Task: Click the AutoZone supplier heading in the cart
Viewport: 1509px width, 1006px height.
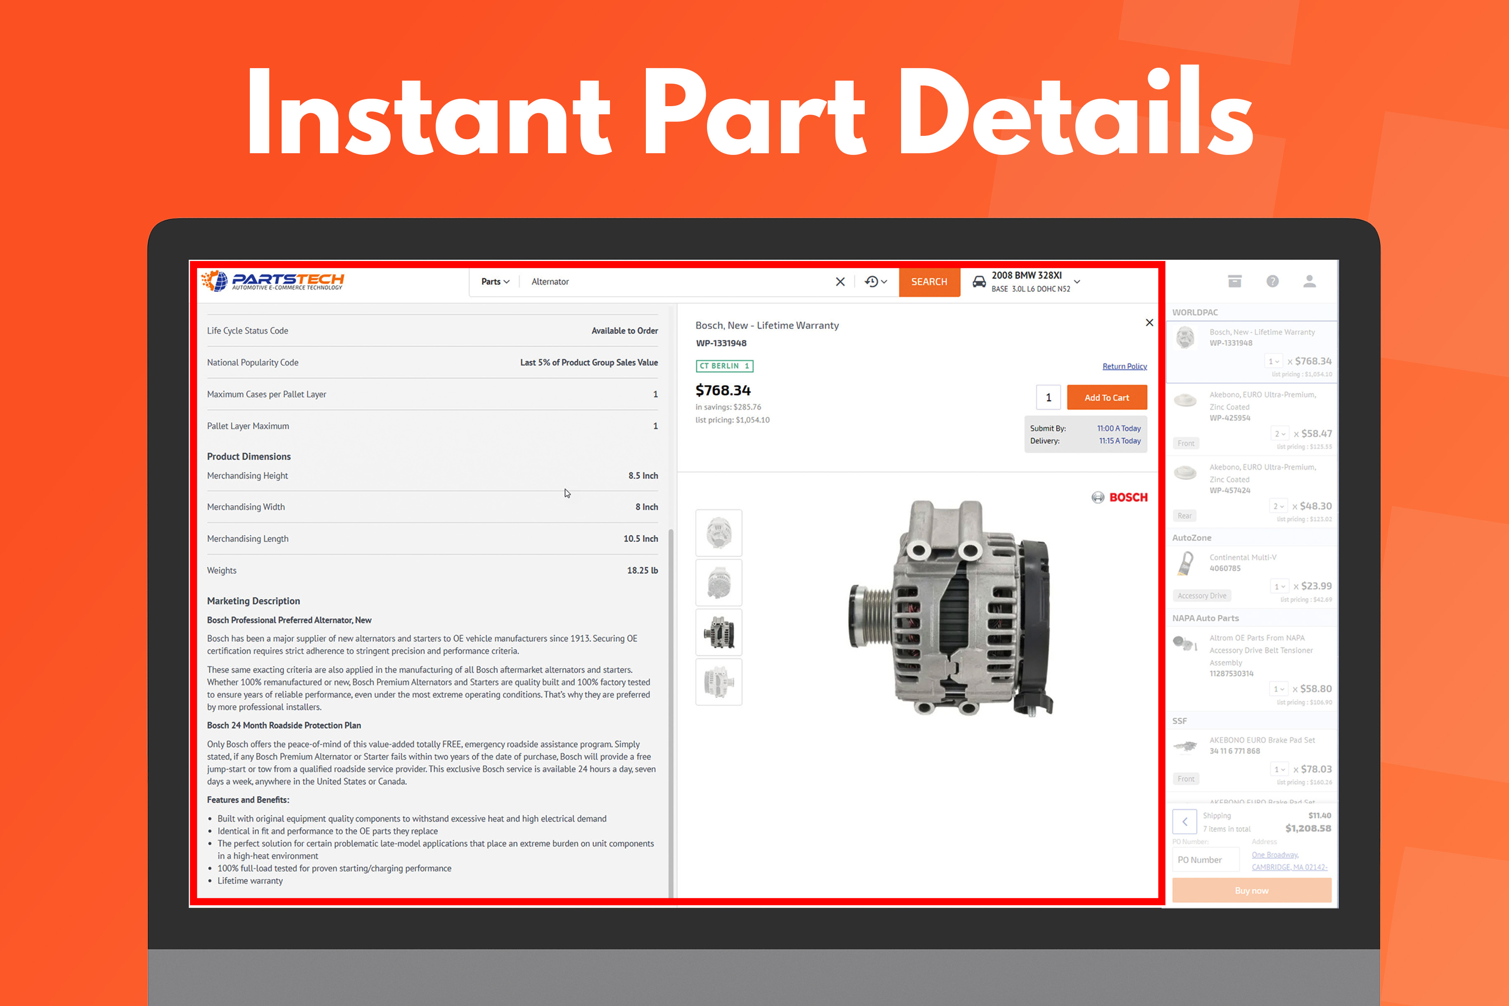Action: [1191, 538]
